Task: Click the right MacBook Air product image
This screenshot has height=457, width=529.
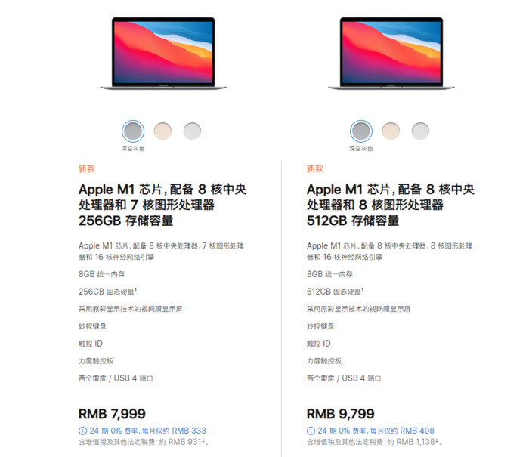Action: 391,54
